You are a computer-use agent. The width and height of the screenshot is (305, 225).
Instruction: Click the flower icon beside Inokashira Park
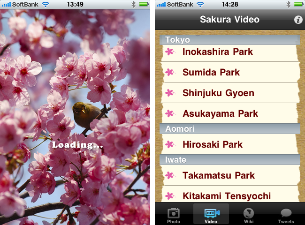pos(170,52)
